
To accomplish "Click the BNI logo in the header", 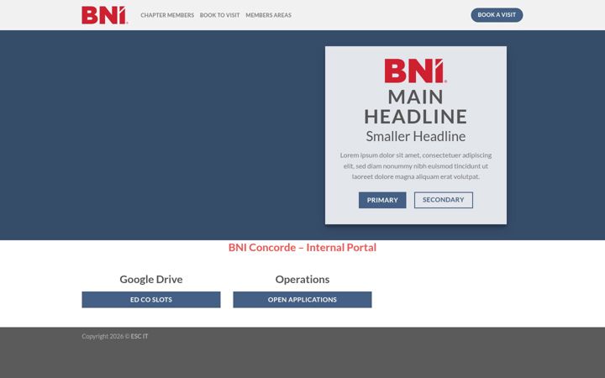I will [x=104, y=15].
